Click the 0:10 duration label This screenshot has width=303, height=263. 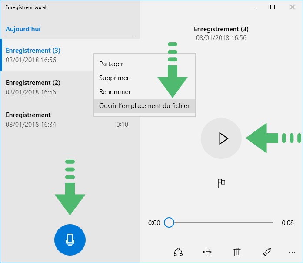pyautogui.click(x=122, y=125)
